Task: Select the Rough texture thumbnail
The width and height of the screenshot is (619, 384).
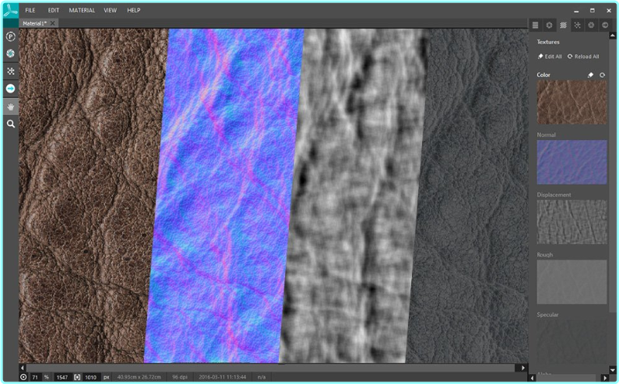Action: [572, 281]
